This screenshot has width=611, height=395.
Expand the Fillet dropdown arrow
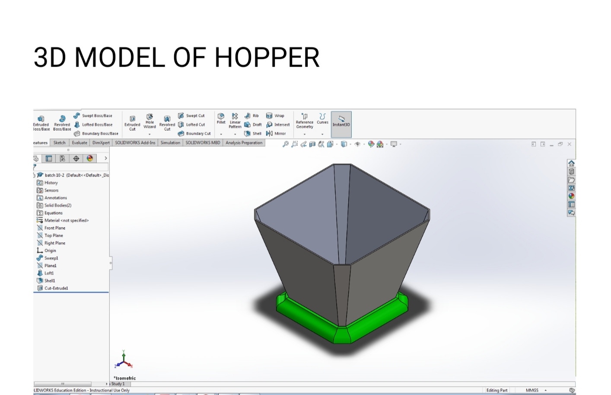pyautogui.click(x=221, y=134)
